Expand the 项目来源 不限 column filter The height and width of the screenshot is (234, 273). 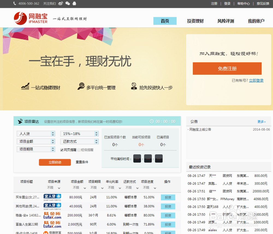pyautogui.click(x=54, y=187)
